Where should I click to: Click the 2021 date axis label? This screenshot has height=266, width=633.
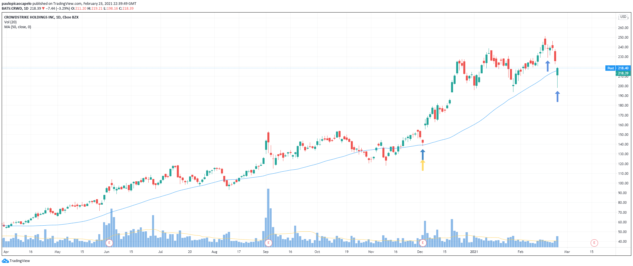(x=474, y=252)
